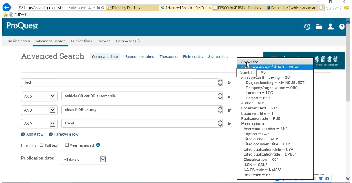The image size is (352, 183).
Task: Click the browser back arrow button
Action: click(x=6, y=7)
